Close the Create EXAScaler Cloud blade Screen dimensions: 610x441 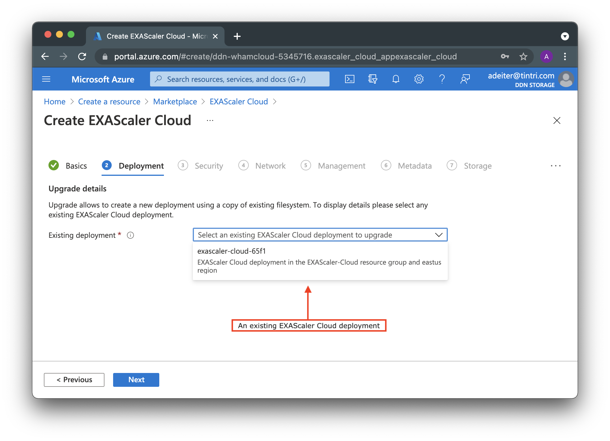coord(557,120)
